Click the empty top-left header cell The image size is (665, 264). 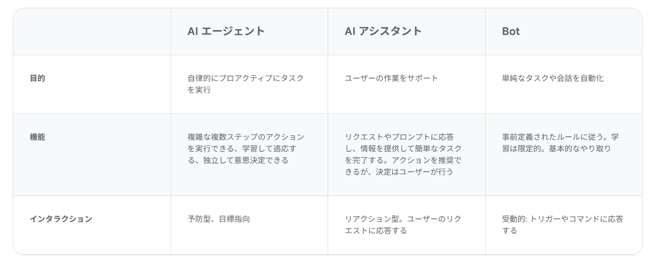tap(92, 32)
